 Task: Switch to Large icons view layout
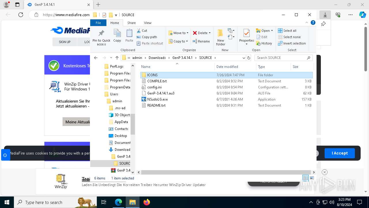pyautogui.click(x=312, y=178)
